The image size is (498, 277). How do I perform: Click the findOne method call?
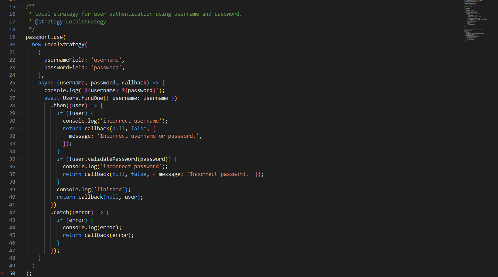point(92,98)
